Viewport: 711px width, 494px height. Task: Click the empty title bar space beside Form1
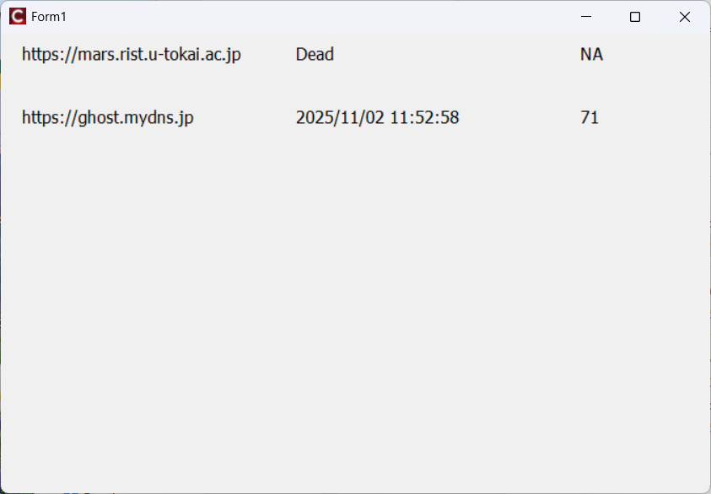tap(313, 17)
